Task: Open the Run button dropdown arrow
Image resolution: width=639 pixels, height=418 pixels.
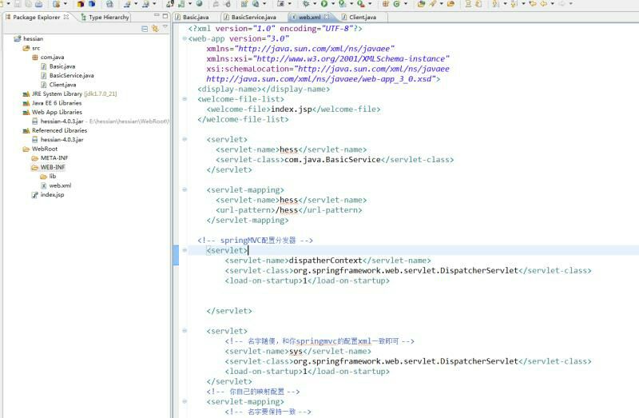Action: 331,4
